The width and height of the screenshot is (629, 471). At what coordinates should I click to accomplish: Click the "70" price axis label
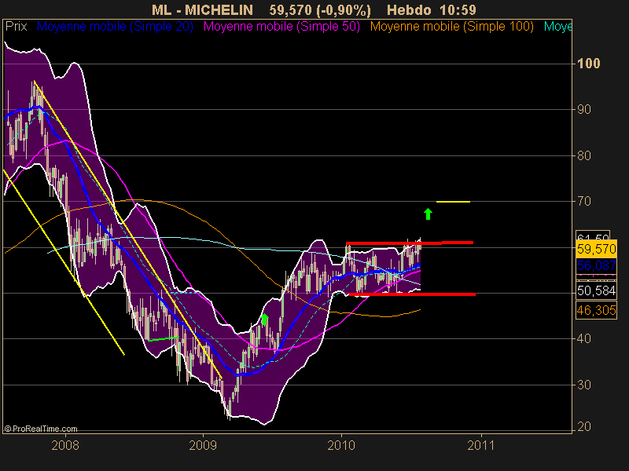(x=584, y=201)
